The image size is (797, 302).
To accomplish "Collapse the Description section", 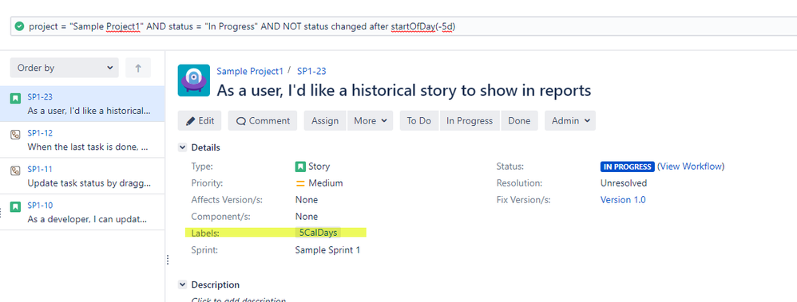I will [182, 284].
